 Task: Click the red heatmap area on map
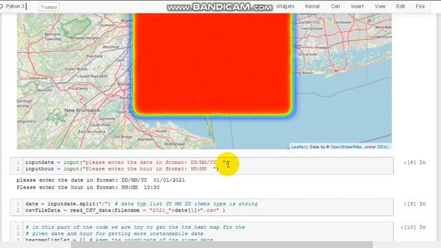(212, 63)
